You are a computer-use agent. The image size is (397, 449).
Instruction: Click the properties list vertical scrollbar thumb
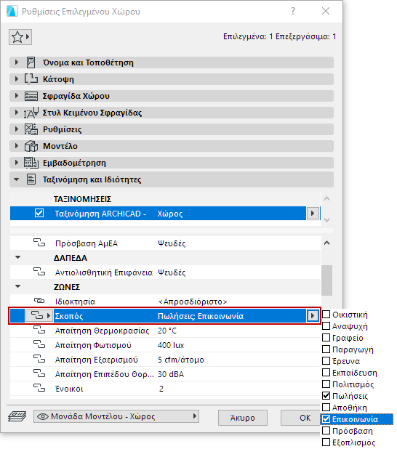(x=326, y=280)
